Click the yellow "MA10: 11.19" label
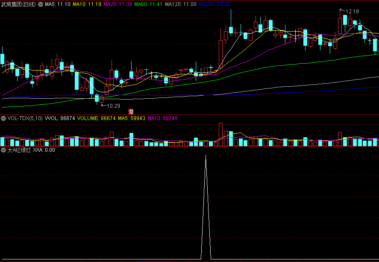Viewport: 379px width, 262px height. tap(87, 4)
